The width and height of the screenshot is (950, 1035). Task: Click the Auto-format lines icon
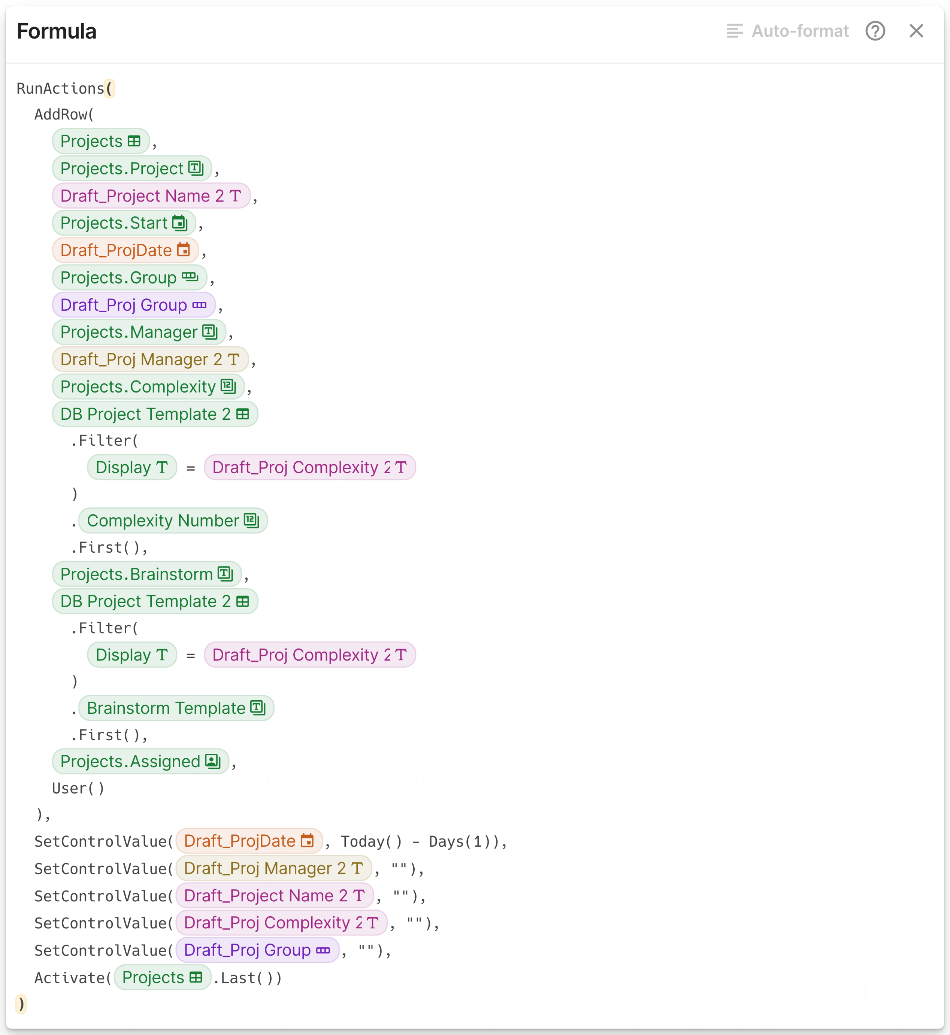coord(735,31)
